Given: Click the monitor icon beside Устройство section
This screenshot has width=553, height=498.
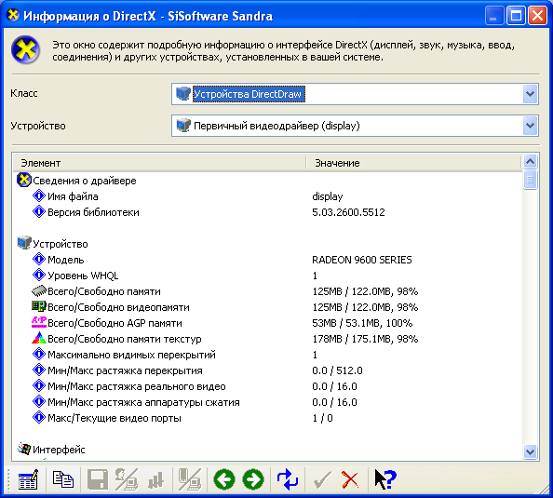Looking at the screenshot, I should [24, 243].
